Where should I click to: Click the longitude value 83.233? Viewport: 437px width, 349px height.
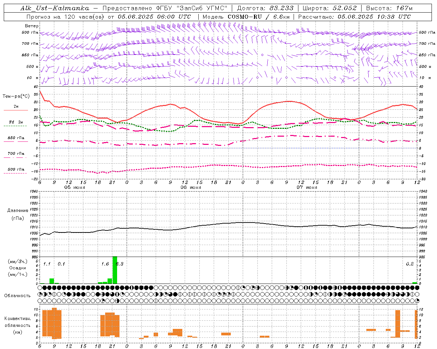coord(281,8)
